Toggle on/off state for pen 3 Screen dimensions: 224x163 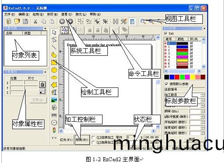tap(191, 54)
